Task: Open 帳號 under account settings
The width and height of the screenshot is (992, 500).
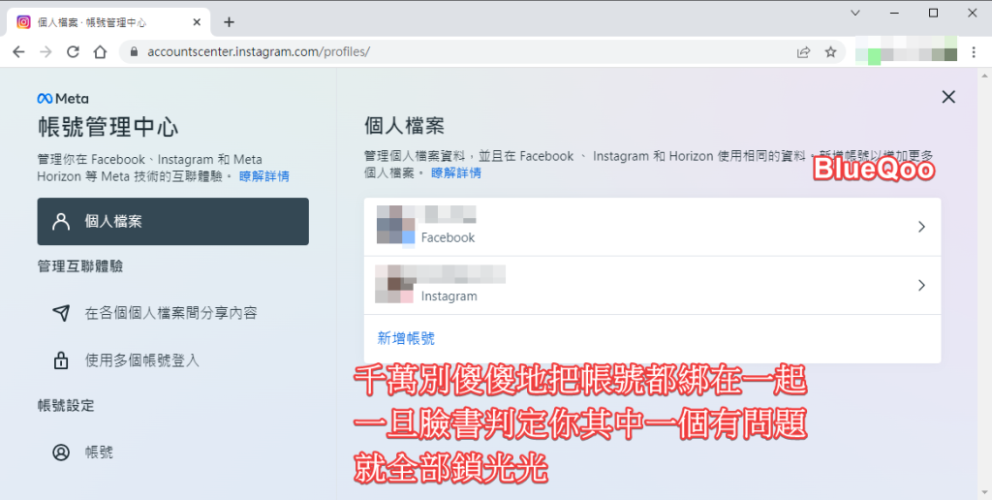Action: (99, 452)
